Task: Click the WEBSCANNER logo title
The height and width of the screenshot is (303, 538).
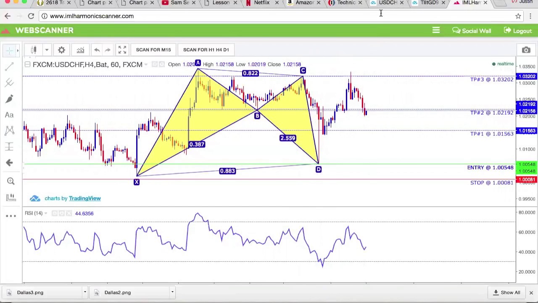Action: (44, 30)
